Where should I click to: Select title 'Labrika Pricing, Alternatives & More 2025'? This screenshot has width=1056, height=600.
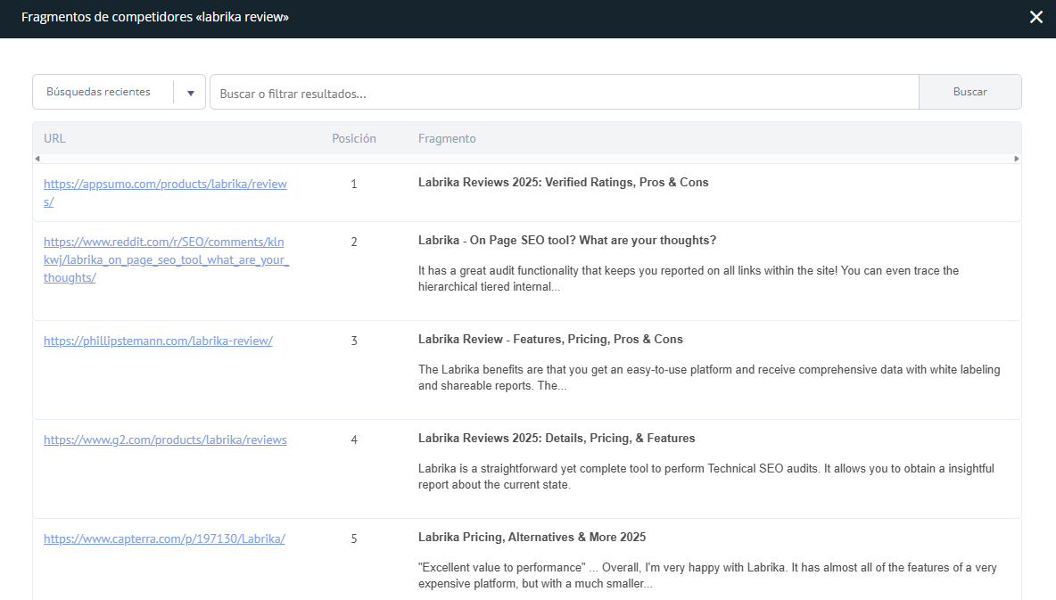coord(532,538)
